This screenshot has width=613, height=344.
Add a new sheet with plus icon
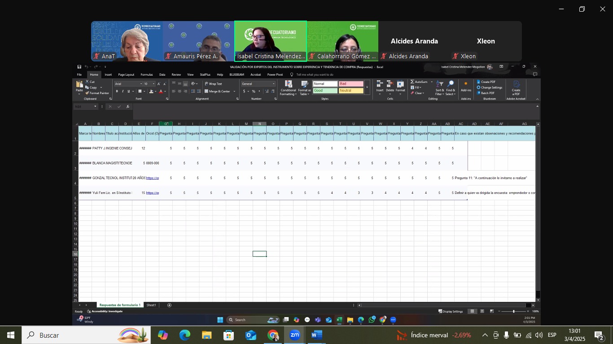(169, 305)
